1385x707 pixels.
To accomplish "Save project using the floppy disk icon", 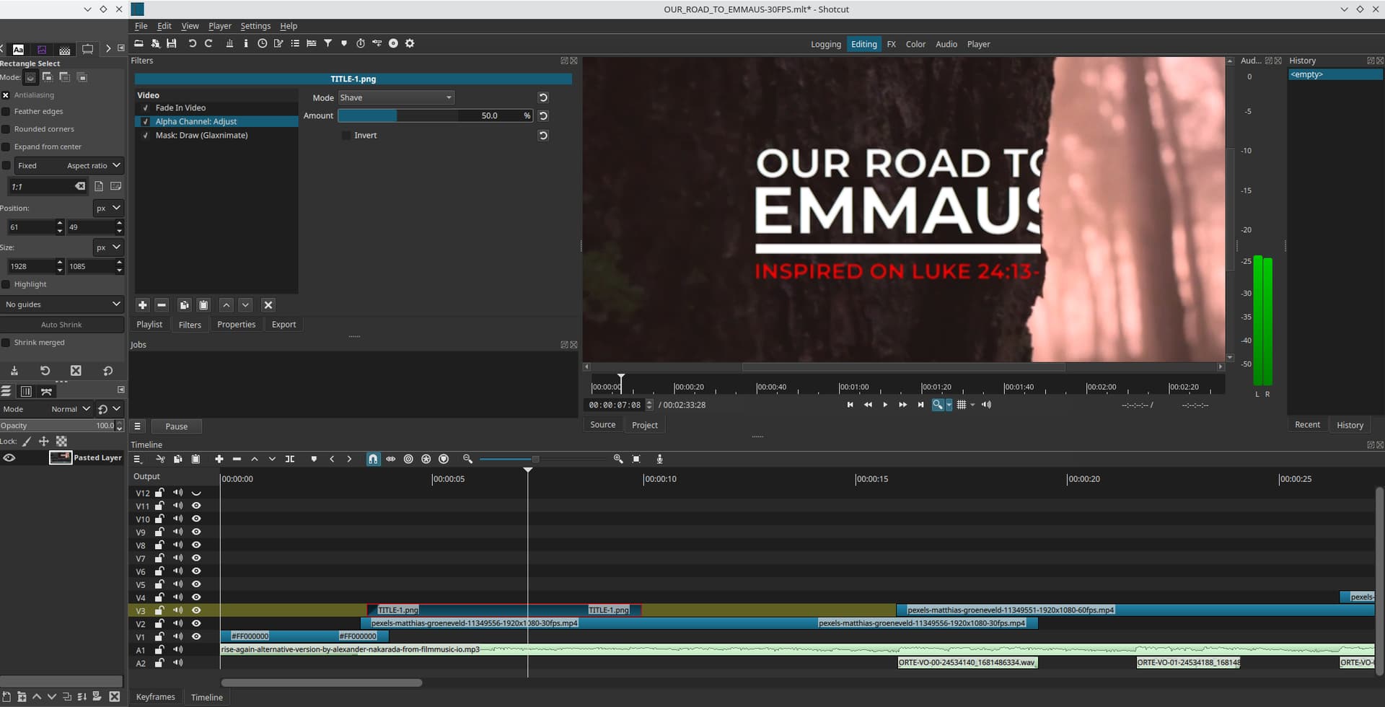I will pyautogui.click(x=172, y=43).
